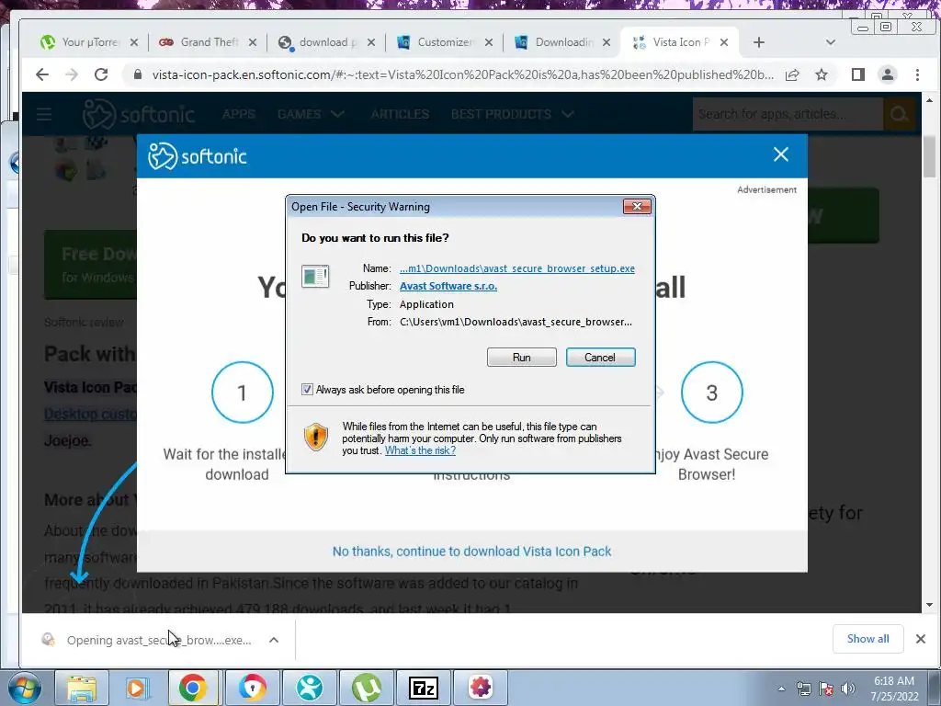Click Google Chrome taskbar icon
Screen dimensions: 941x706
pyautogui.click(x=193, y=688)
